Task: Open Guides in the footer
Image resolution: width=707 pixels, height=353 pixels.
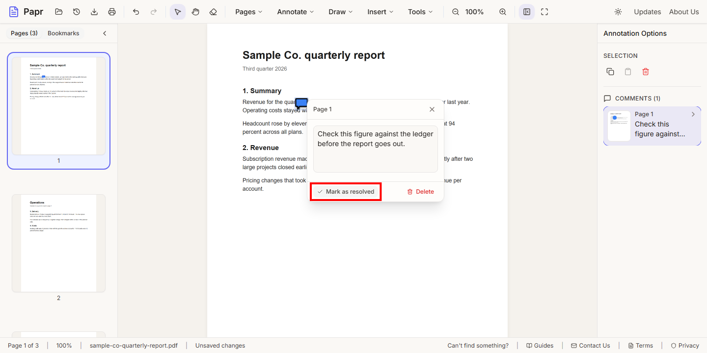Action: click(x=540, y=346)
